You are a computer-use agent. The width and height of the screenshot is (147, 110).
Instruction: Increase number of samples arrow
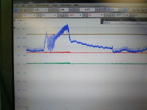point(71,9)
